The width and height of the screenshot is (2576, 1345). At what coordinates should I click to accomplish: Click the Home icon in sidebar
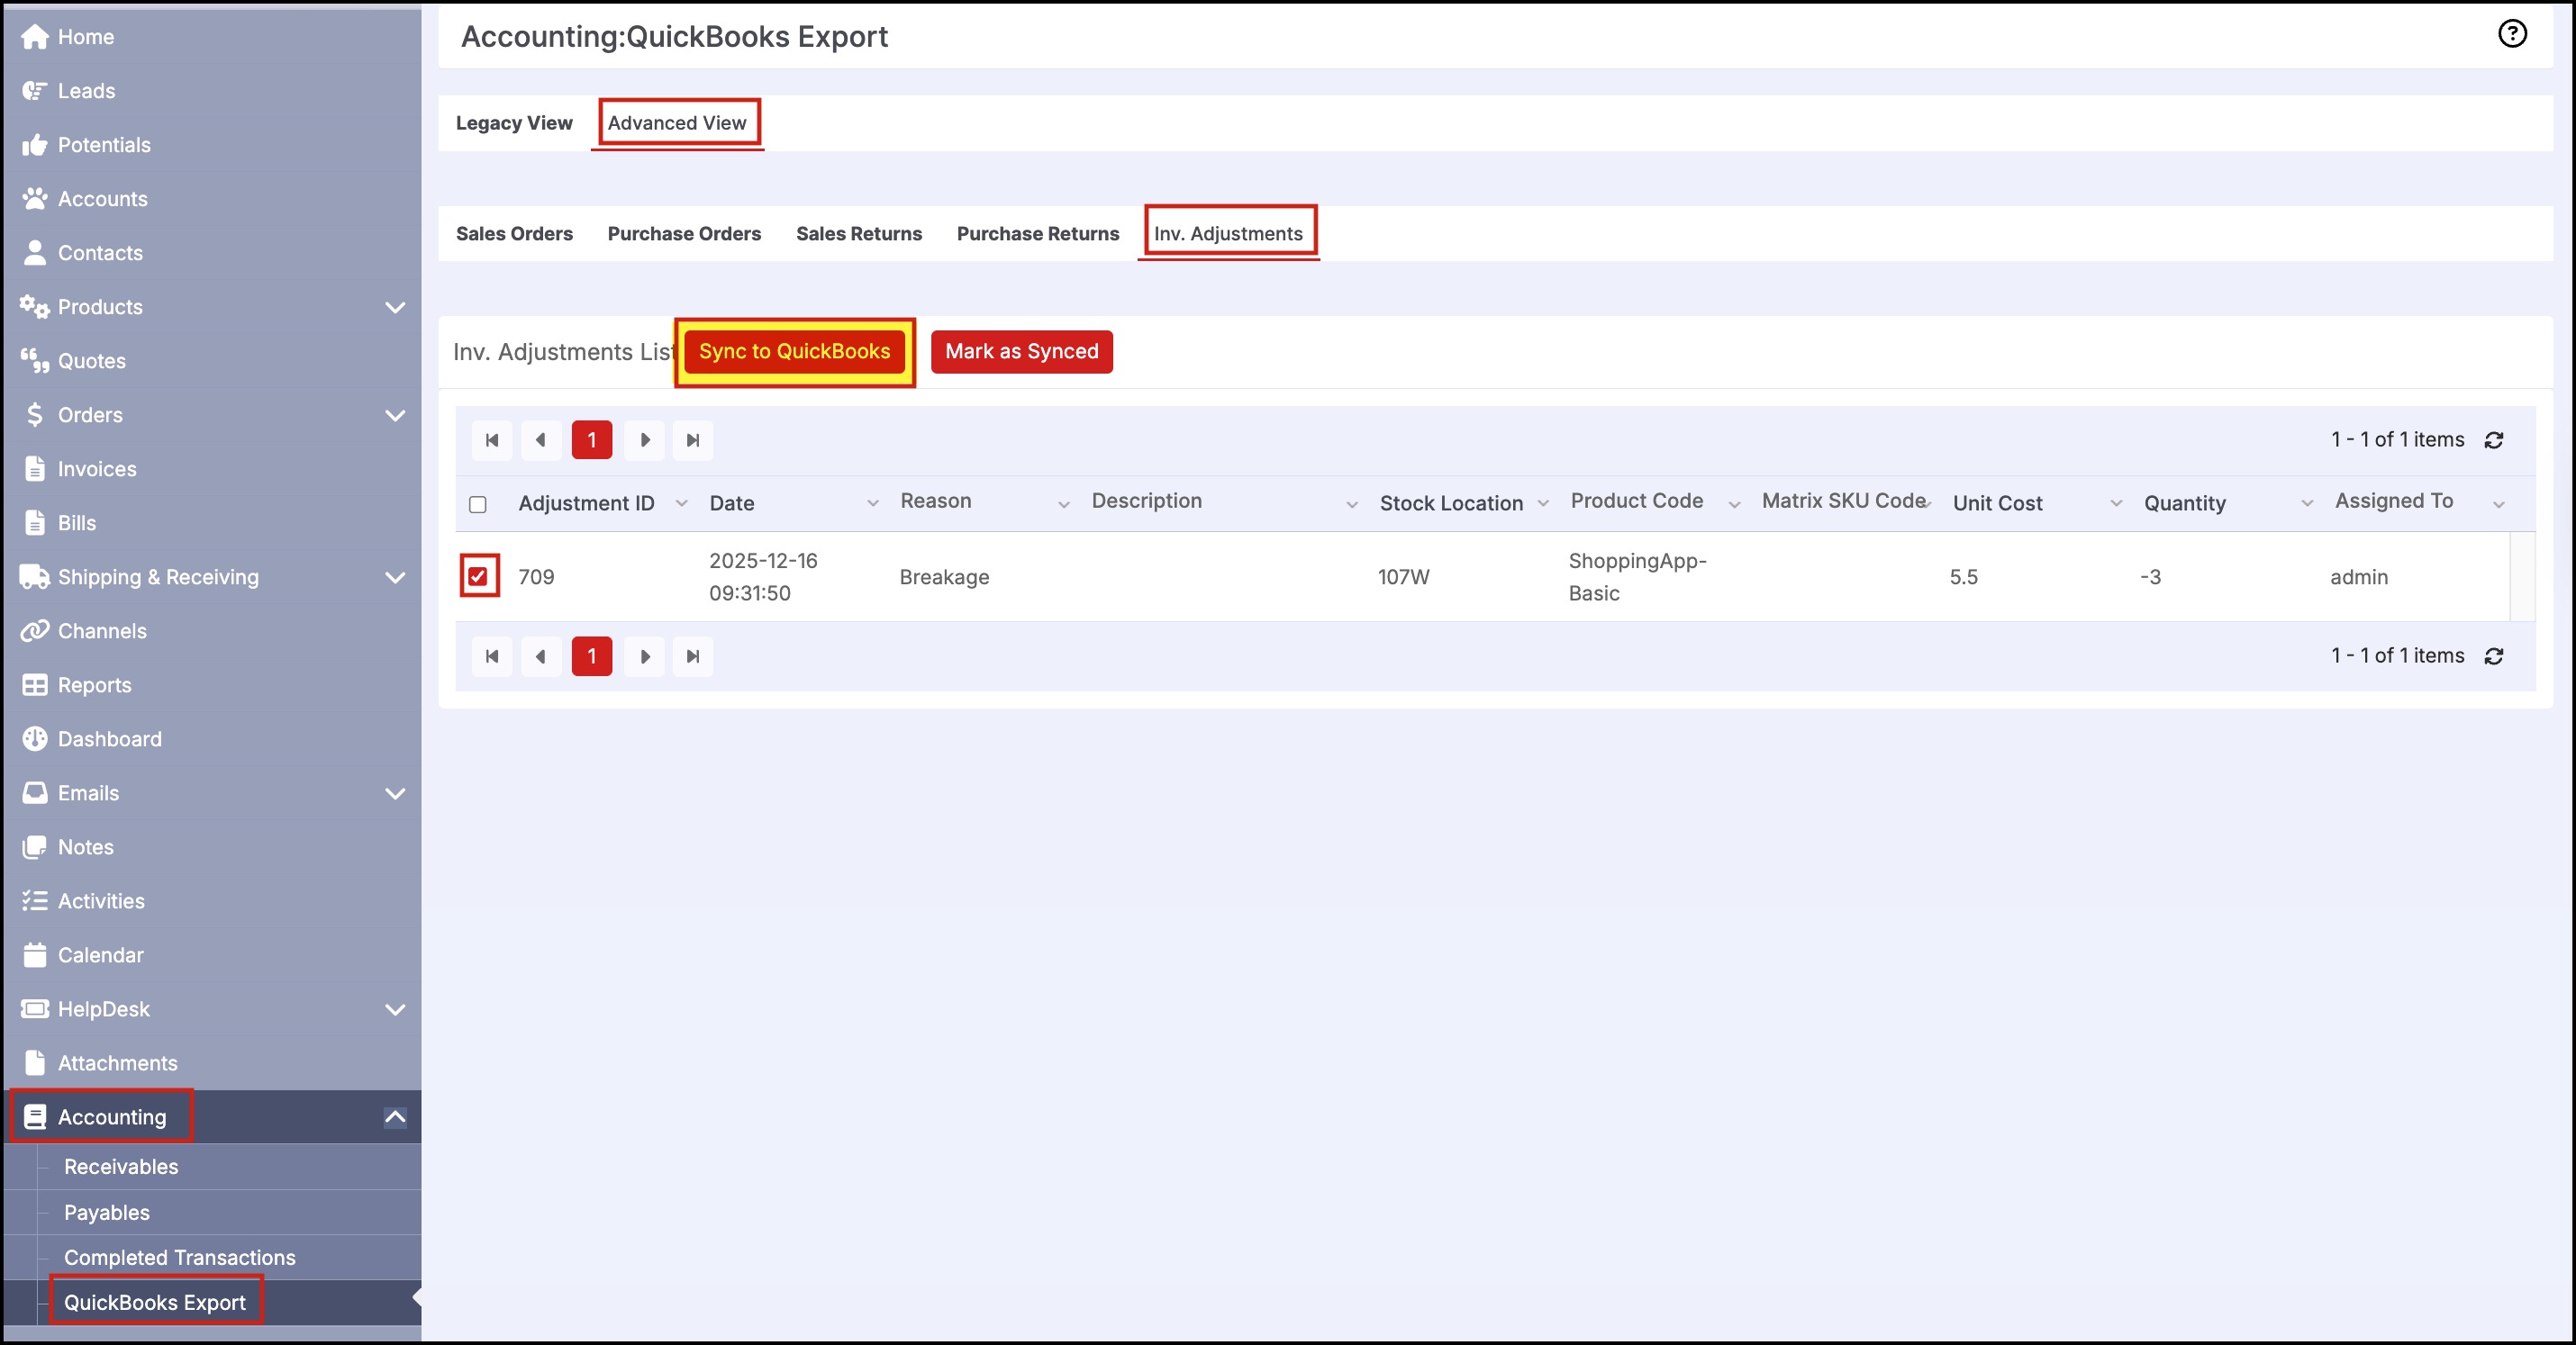coord(35,37)
